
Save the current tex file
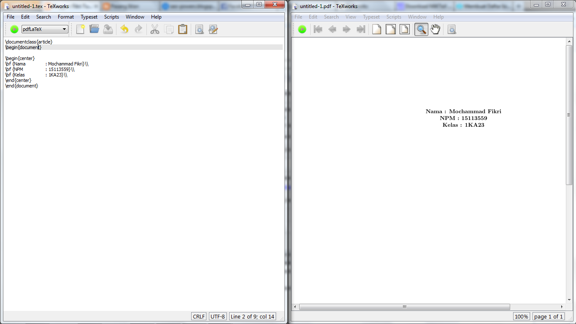tap(108, 29)
